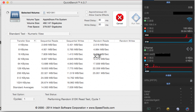Click the download arrow column header in processes
The width and height of the screenshot is (195, 112).
[x=181, y=88]
